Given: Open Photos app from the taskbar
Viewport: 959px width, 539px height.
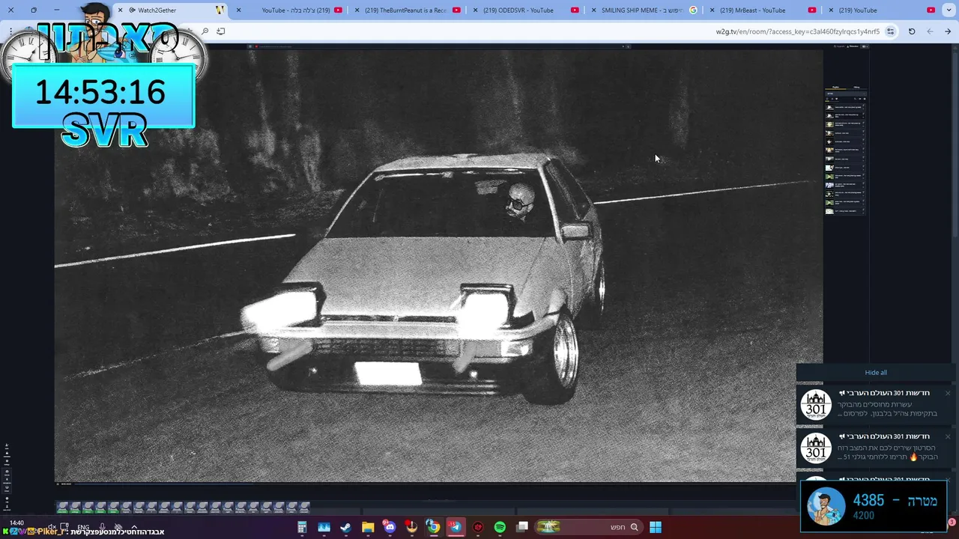Looking at the screenshot, I should [x=324, y=527].
